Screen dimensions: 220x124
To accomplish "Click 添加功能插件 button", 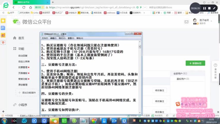I will point(27,93).
